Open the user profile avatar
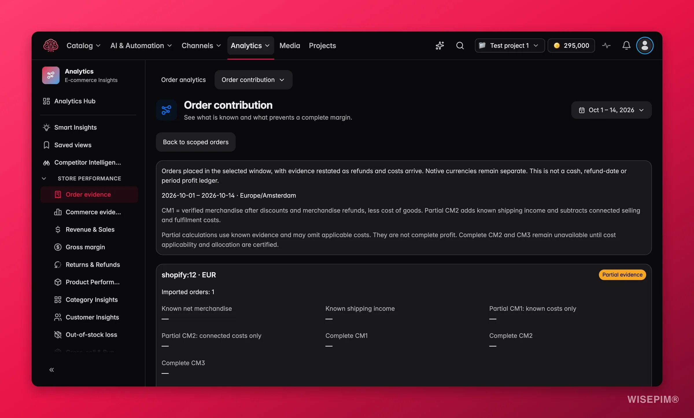The image size is (694, 418). [645, 45]
